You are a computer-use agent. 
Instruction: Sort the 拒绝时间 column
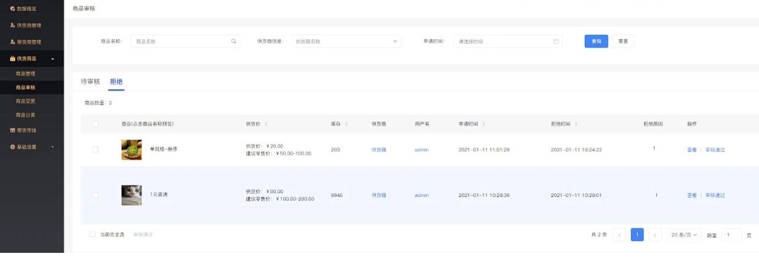[x=576, y=124]
